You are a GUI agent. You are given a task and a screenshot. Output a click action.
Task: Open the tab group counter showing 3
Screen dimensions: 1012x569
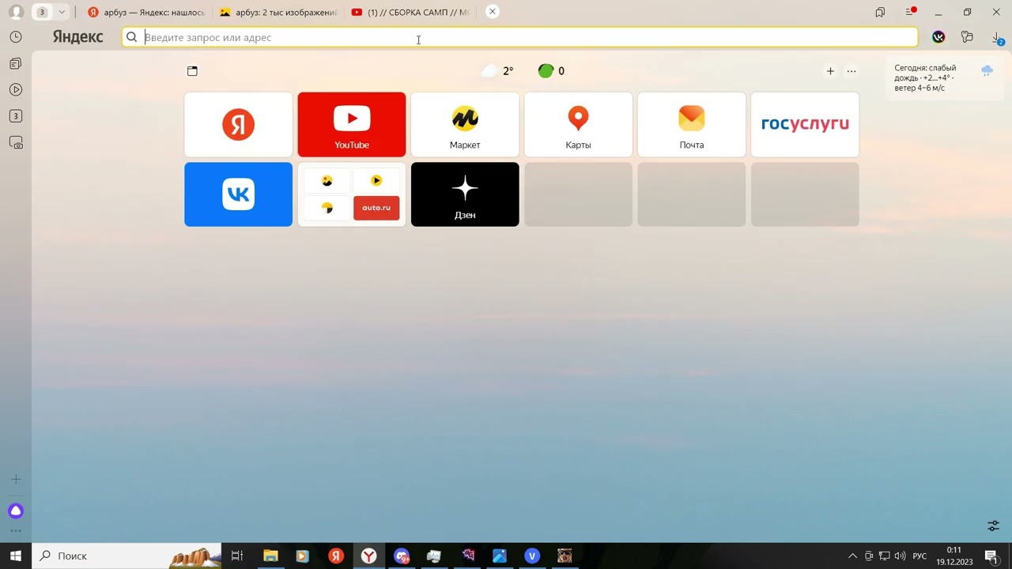42,12
